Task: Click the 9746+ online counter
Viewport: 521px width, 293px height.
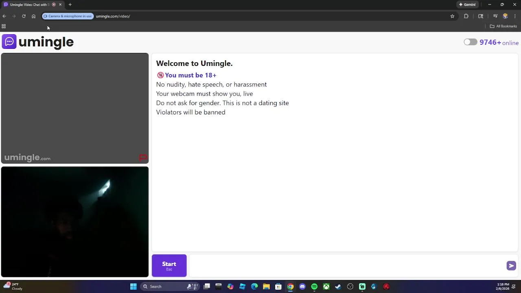Action: [x=499, y=42]
